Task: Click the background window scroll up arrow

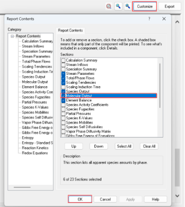Action: pos(177,22)
